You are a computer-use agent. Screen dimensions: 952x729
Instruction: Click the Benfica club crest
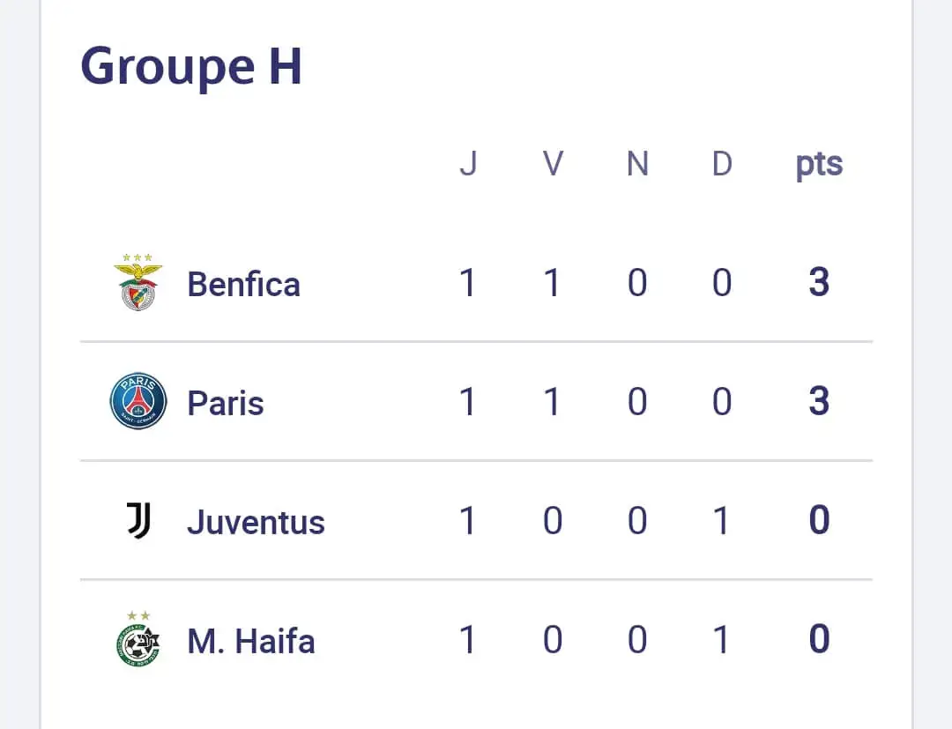(138, 283)
